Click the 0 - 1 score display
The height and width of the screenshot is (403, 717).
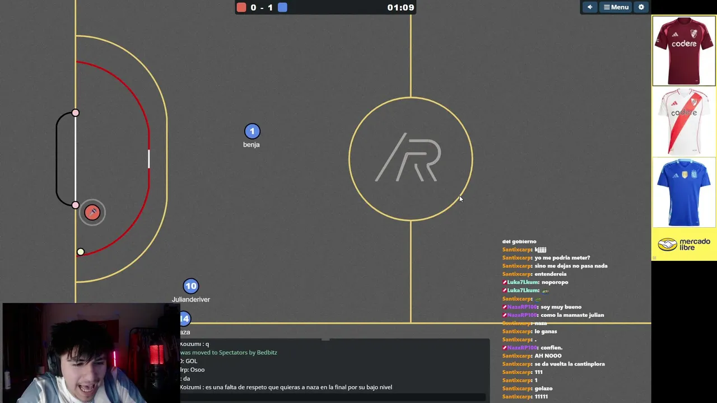click(262, 7)
